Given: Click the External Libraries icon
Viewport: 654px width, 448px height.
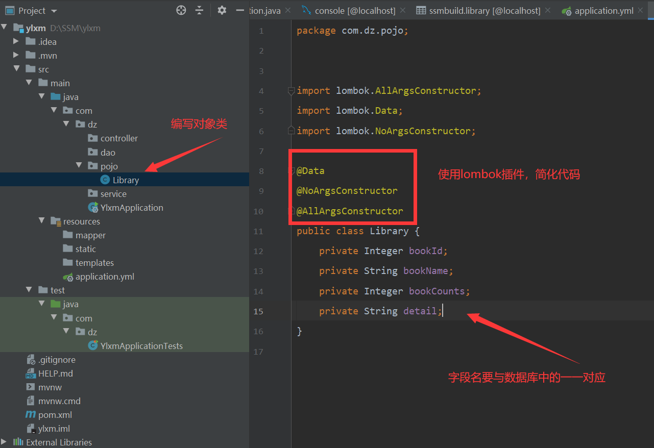Looking at the screenshot, I should pos(18,442).
